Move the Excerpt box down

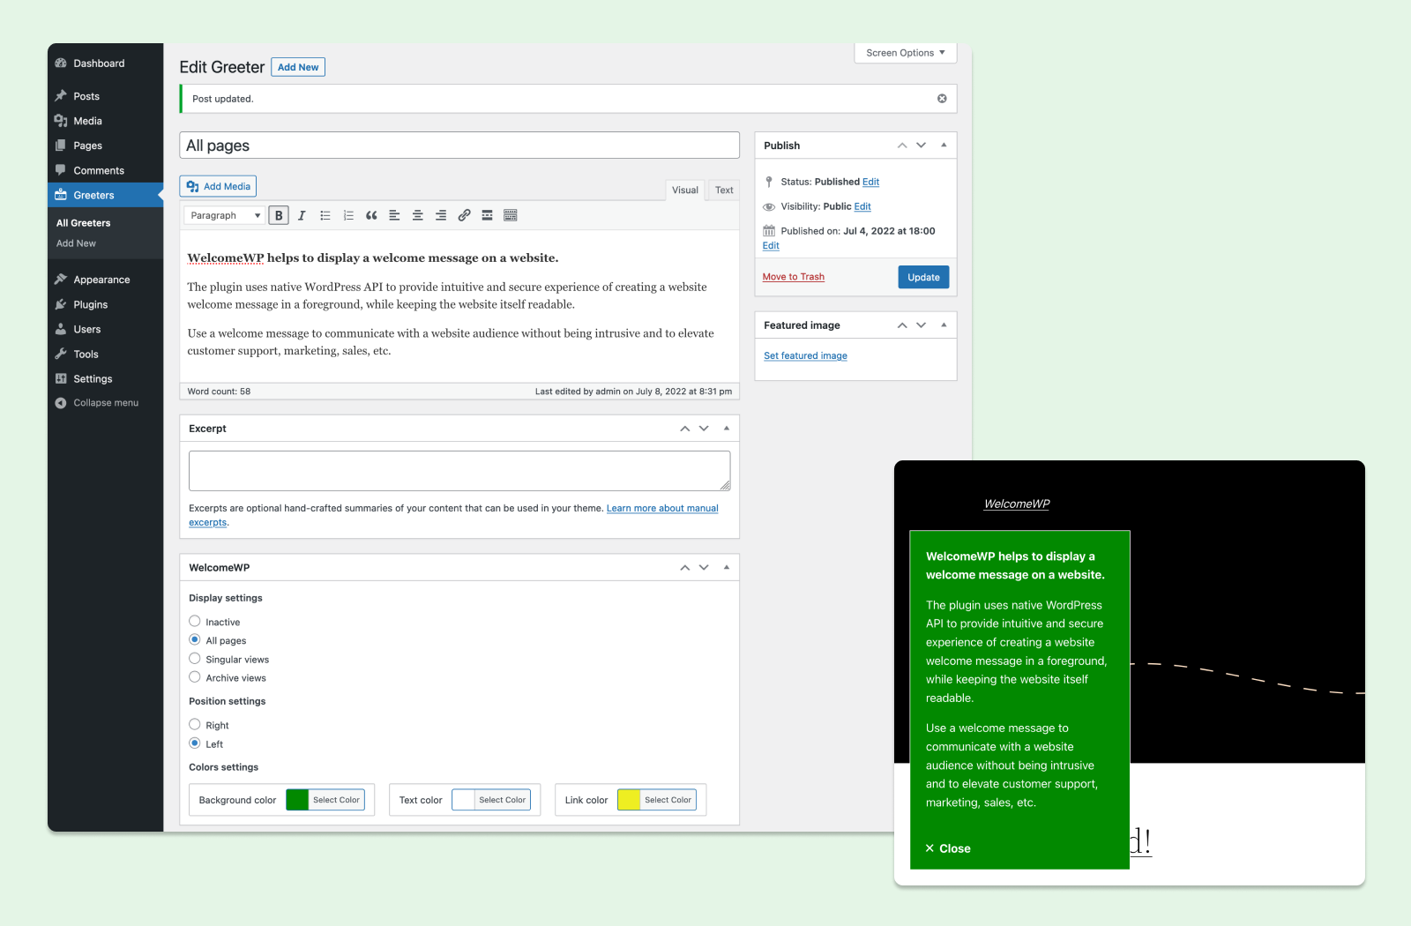704,429
